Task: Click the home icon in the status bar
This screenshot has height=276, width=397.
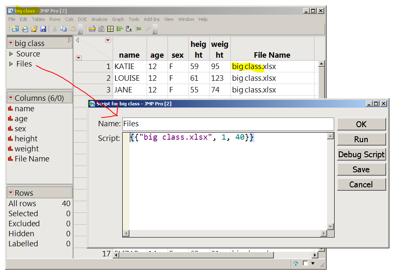Action: point(296,263)
